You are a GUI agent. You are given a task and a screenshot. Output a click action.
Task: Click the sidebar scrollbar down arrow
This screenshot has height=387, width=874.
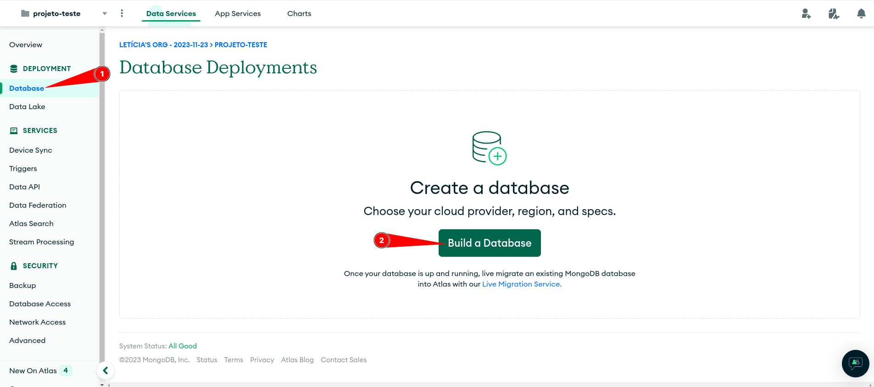tap(102, 385)
